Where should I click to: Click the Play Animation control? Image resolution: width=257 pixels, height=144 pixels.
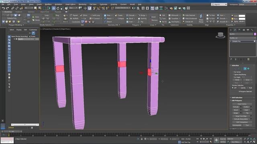(x=204, y=139)
